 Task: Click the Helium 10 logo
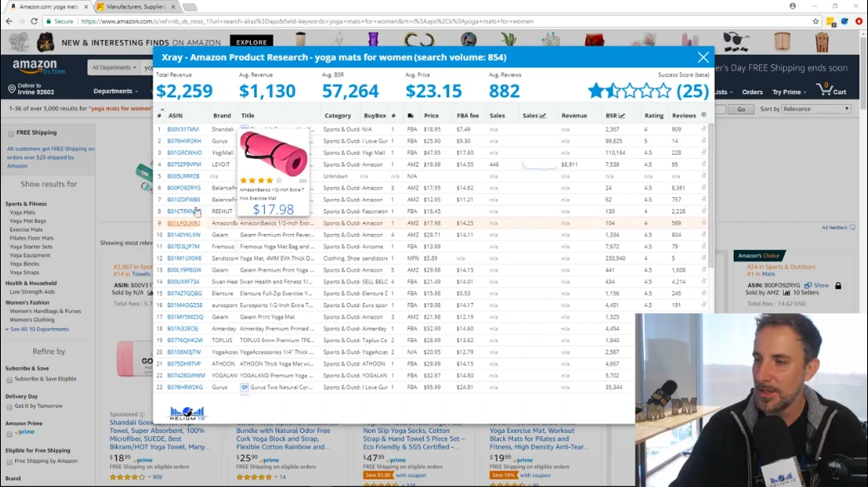click(187, 413)
